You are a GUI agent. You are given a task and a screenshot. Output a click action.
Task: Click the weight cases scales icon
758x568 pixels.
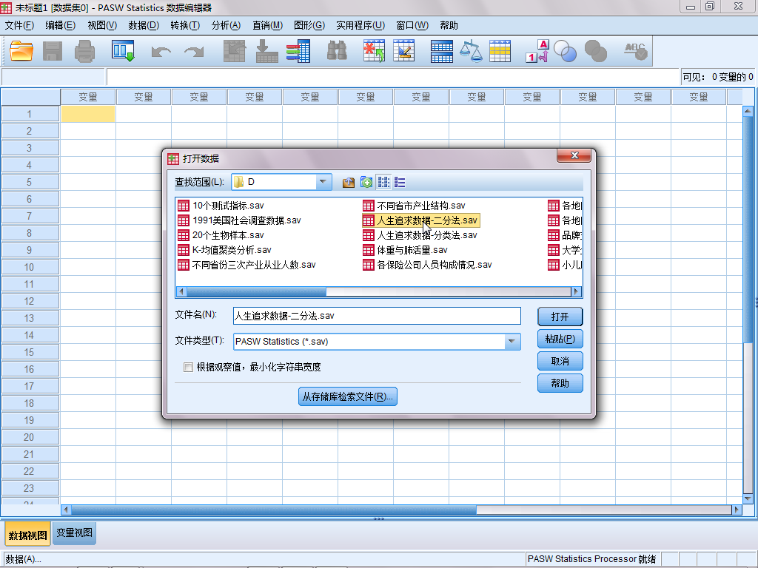[471, 51]
